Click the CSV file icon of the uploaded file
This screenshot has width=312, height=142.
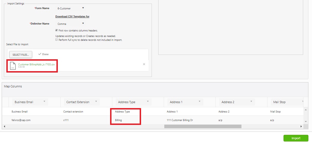coord(13,66)
